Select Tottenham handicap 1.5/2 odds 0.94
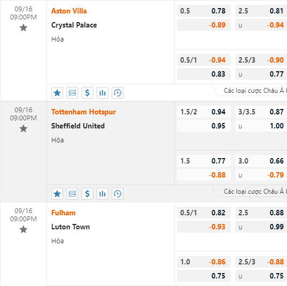Viewport: 287px width, 286px height. [x=204, y=112]
